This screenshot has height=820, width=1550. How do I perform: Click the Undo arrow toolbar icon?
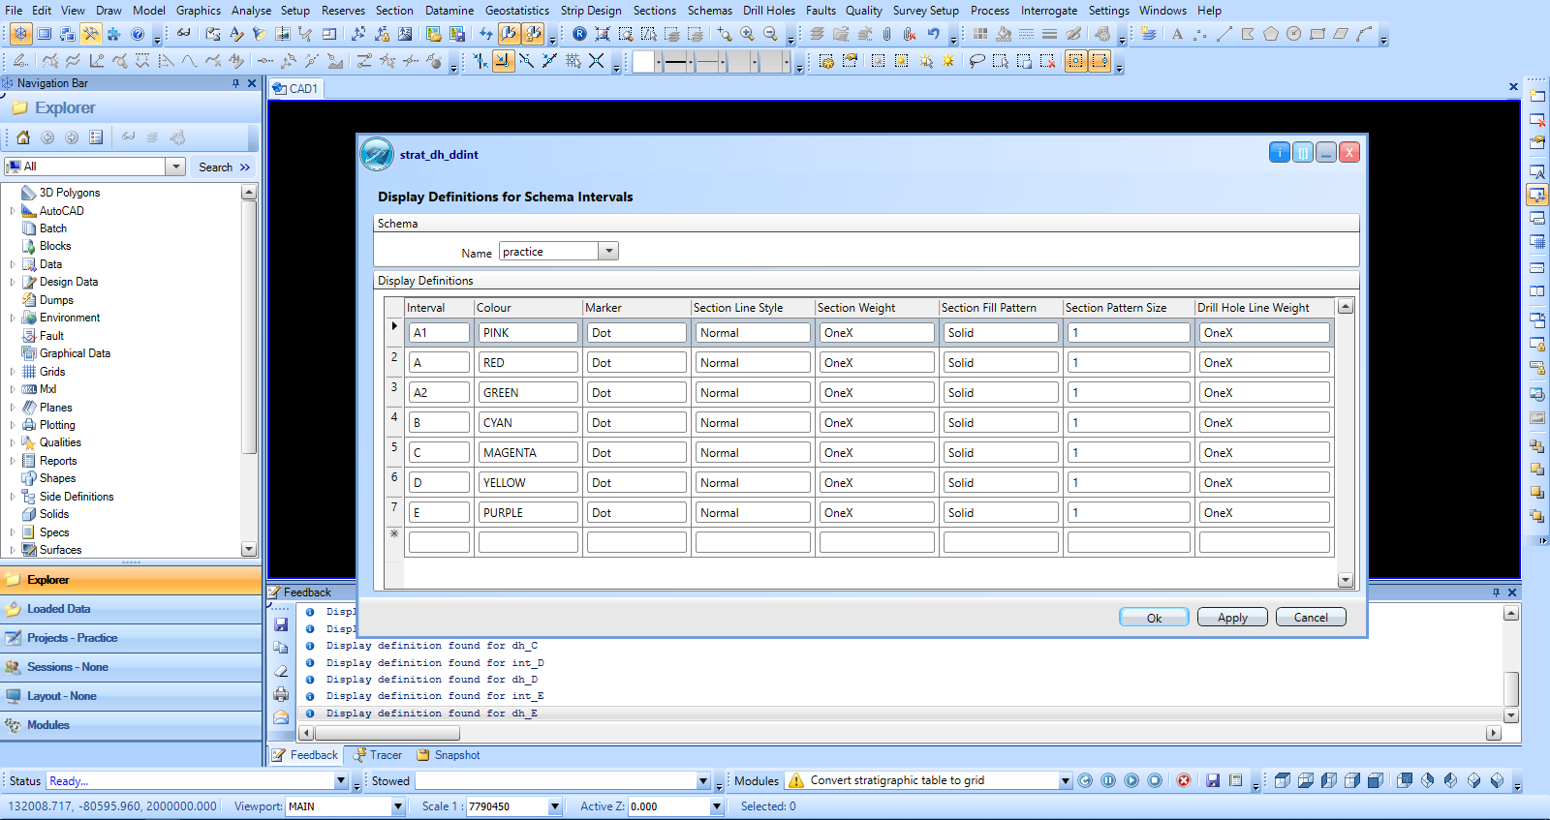point(933,34)
